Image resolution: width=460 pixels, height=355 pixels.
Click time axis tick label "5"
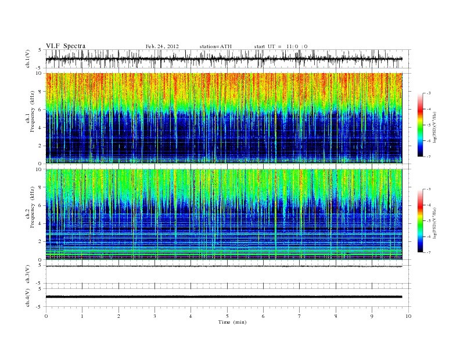tap(227, 316)
